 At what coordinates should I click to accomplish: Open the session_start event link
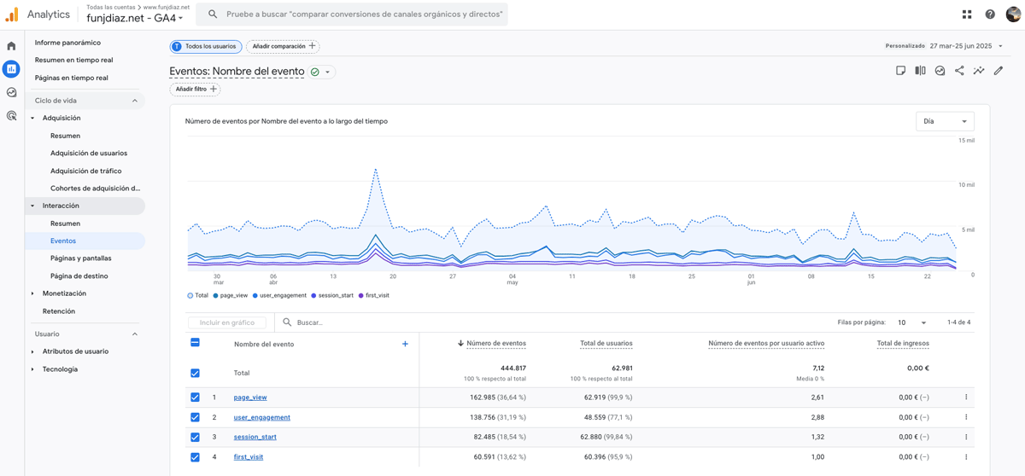click(255, 437)
